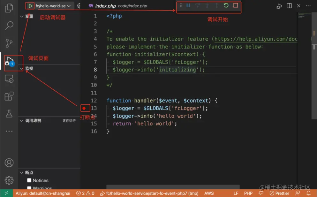The image size is (317, 197).
Task: Enable the Warnings breakpoint checkbox
Action: 29,188
